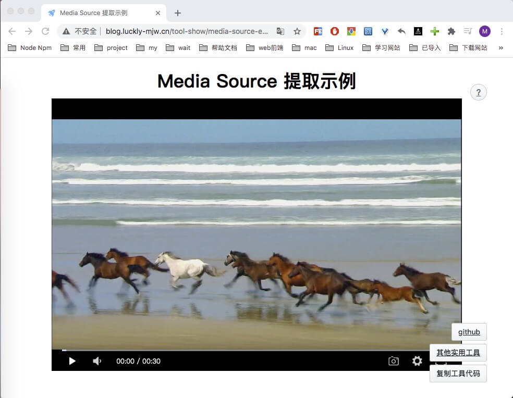Open the puzzle-piece extensions icon
513x398 pixels.
click(451, 31)
